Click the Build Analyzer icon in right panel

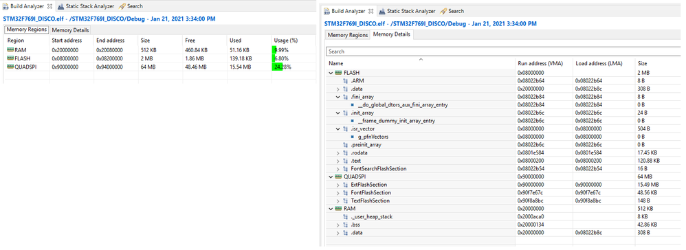327,11
